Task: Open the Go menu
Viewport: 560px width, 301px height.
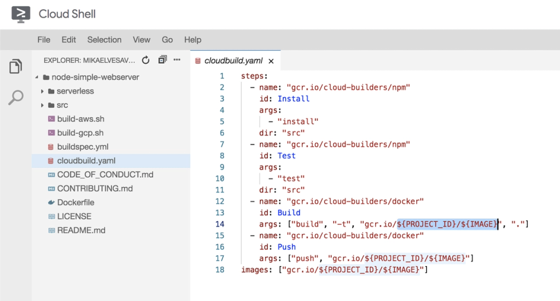Action: [x=167, y=39]
